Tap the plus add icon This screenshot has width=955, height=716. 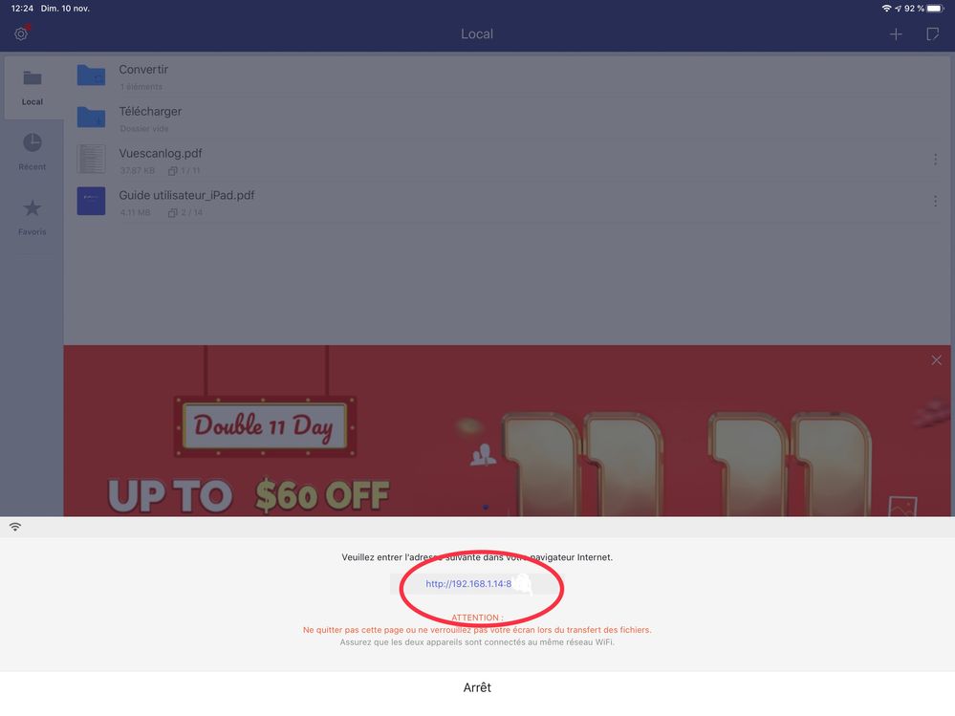pos(896,34)
